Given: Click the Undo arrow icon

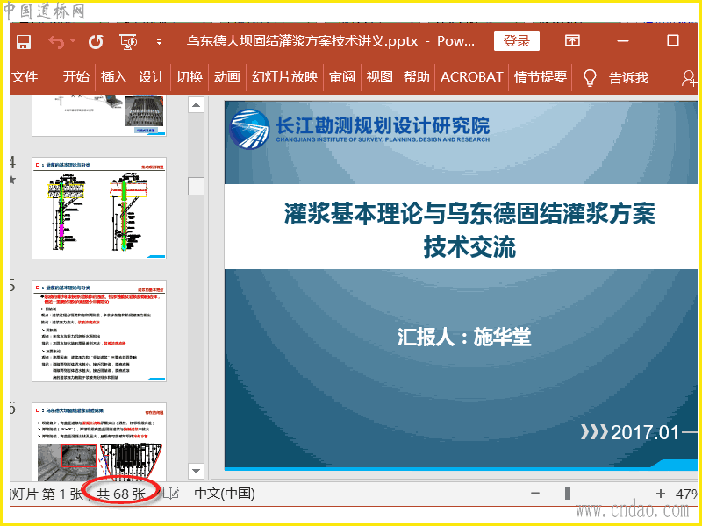Looking at the screenshot, I should pos(56,42).
